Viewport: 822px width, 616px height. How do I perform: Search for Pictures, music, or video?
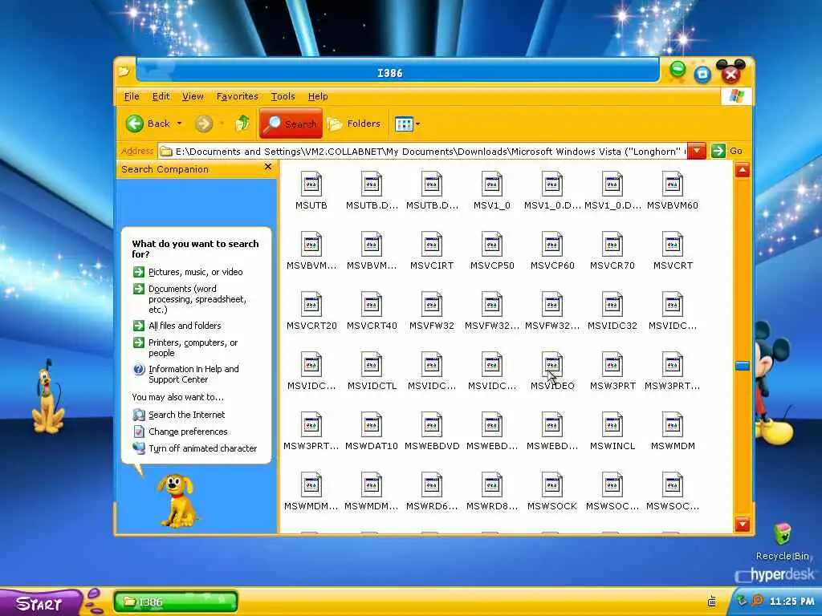click(x=195, y=272)
